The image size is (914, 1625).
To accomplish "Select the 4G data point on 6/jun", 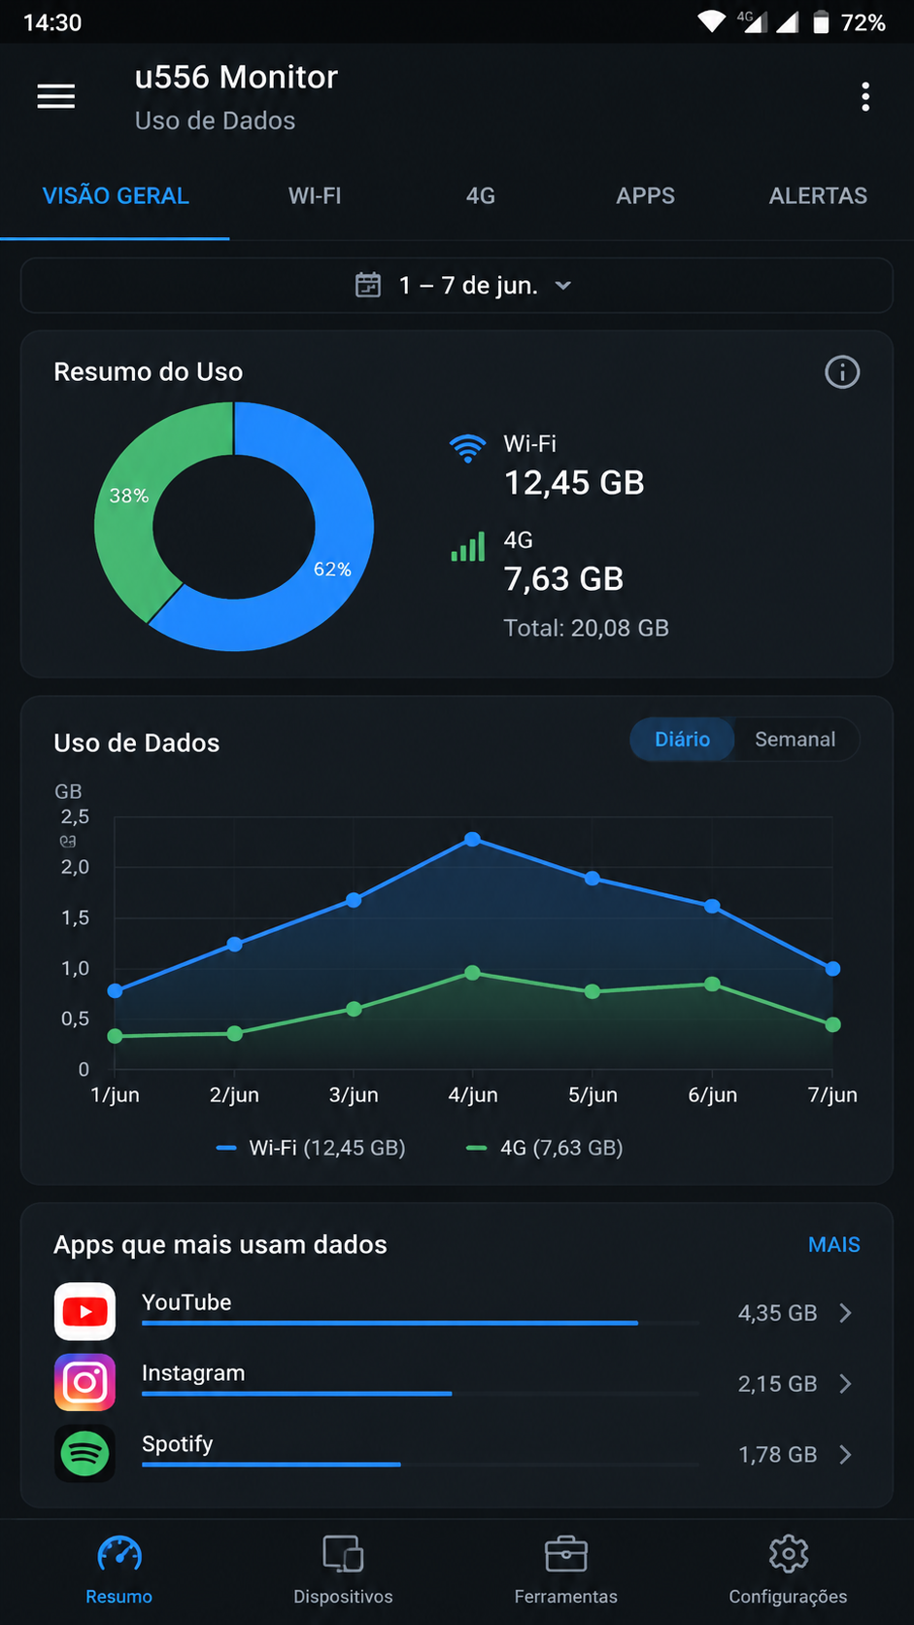I will tap(712, 985).
